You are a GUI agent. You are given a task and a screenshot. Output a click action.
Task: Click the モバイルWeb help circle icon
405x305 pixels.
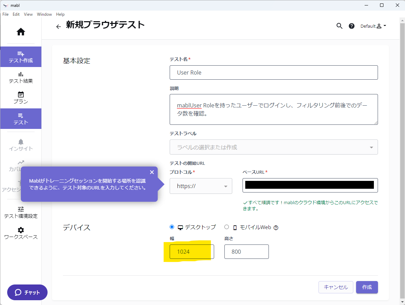276,227
